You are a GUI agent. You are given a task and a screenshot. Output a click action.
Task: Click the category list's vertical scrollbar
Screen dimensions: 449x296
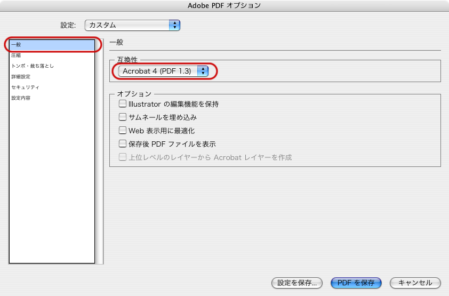(x=99, y=151)
